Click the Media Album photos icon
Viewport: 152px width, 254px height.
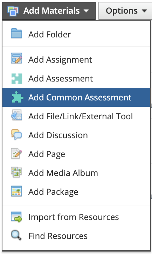(16, 172)
